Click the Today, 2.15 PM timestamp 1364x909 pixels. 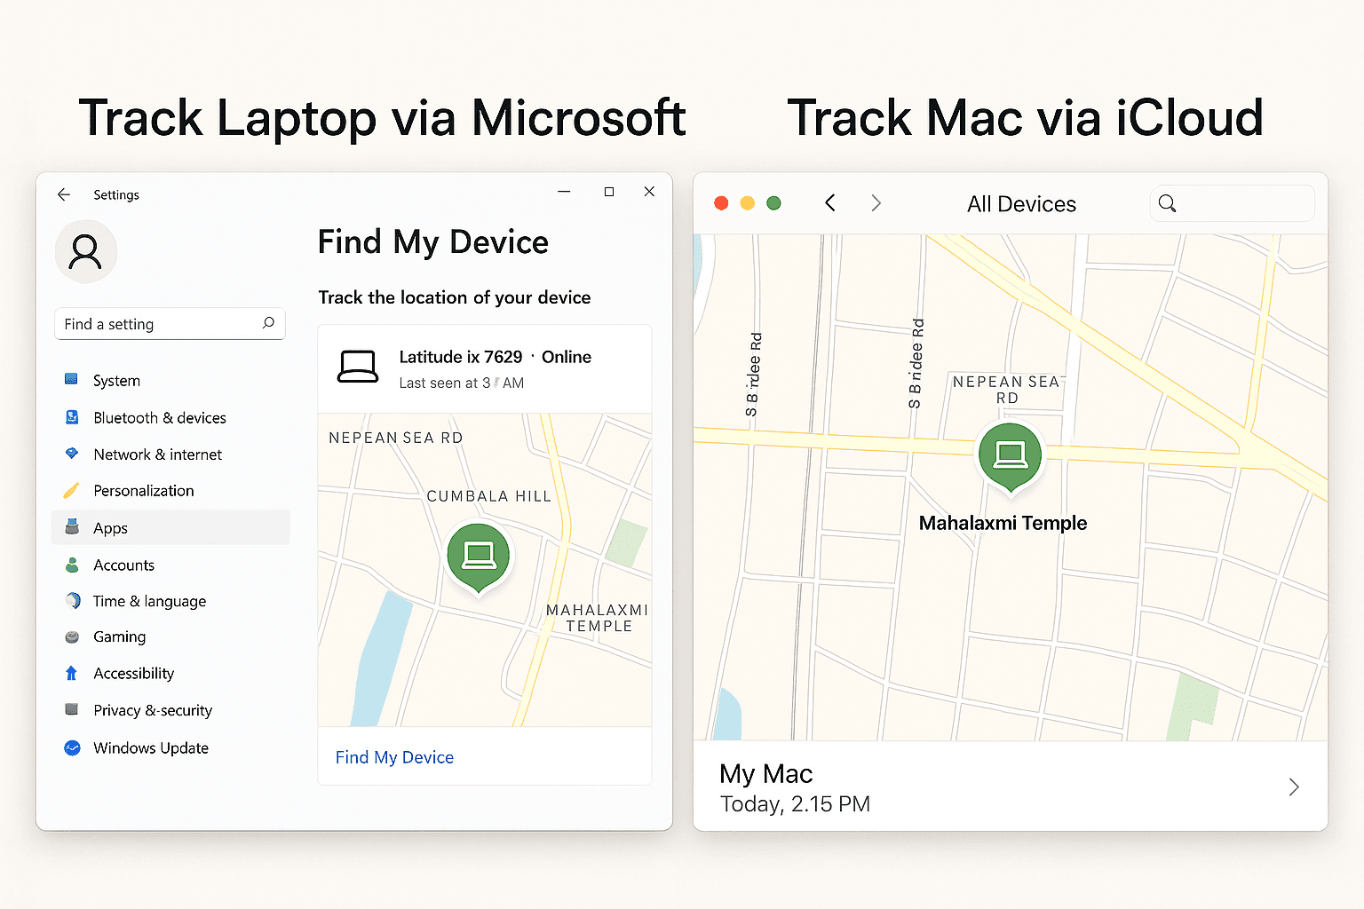795,804
